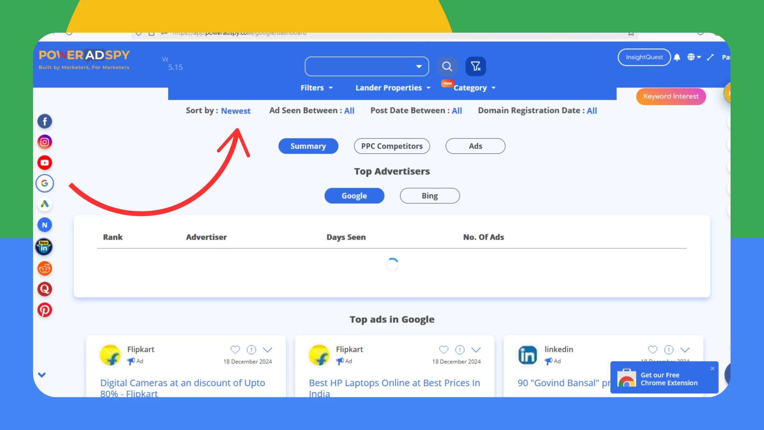Viewport: 764px width, 430px height.
Task: Click the YouTube icon in sidebar
Action: (44, 163)
